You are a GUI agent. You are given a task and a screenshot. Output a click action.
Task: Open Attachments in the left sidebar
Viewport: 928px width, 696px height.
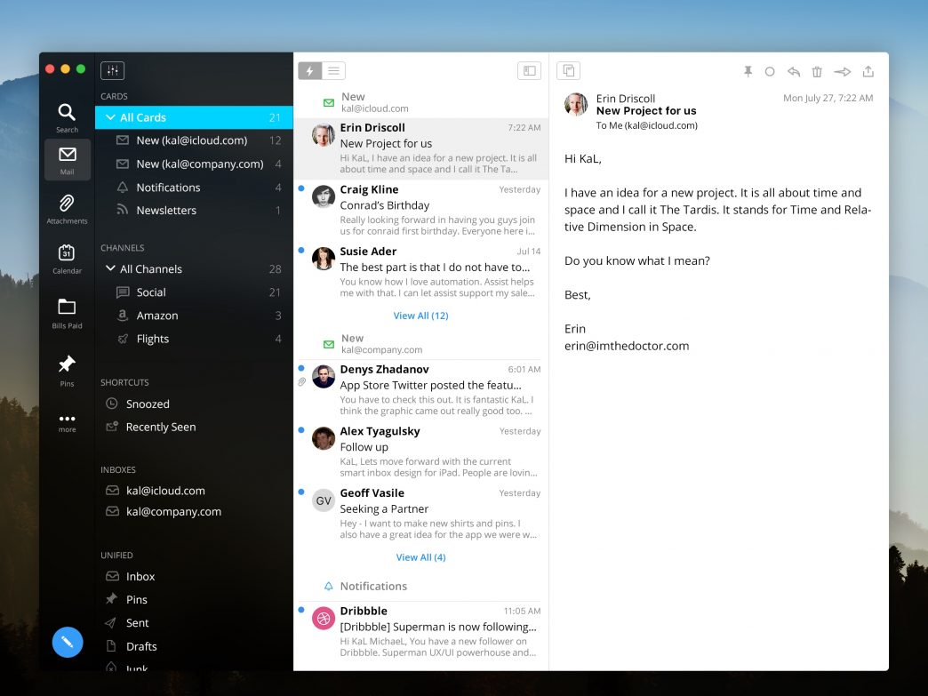pos(67,208)
